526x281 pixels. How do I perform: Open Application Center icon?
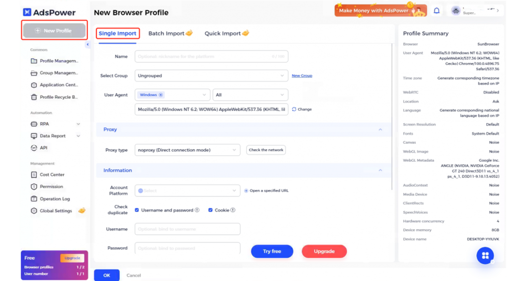pyautogui.click(x=34, y=85)
